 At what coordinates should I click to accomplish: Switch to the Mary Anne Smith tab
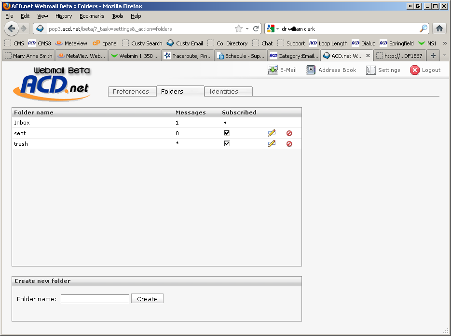pyautogui.click(x=28, y=56)
